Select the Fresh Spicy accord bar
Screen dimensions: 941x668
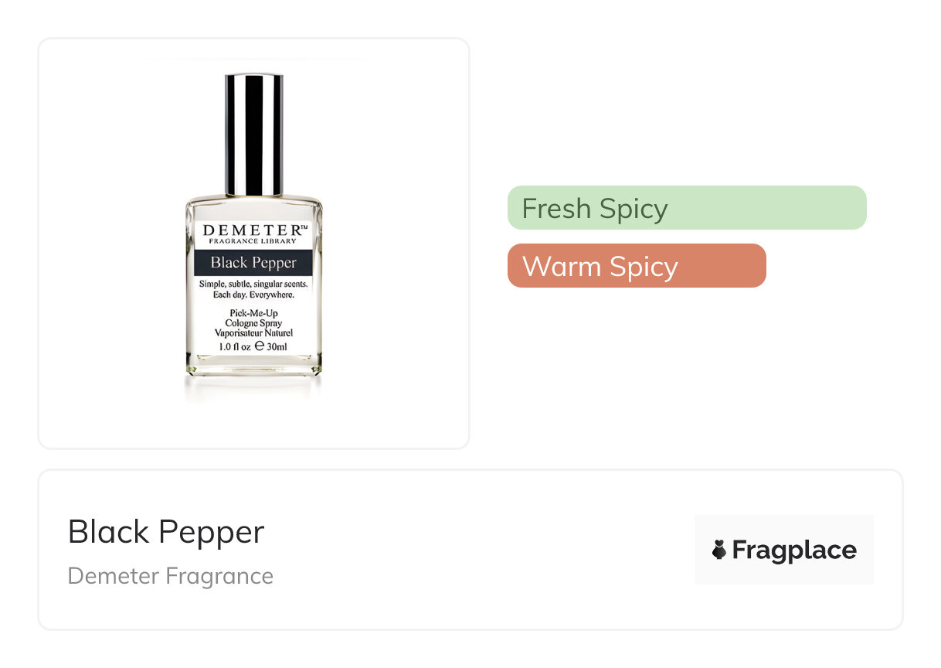tap(686, 208)
